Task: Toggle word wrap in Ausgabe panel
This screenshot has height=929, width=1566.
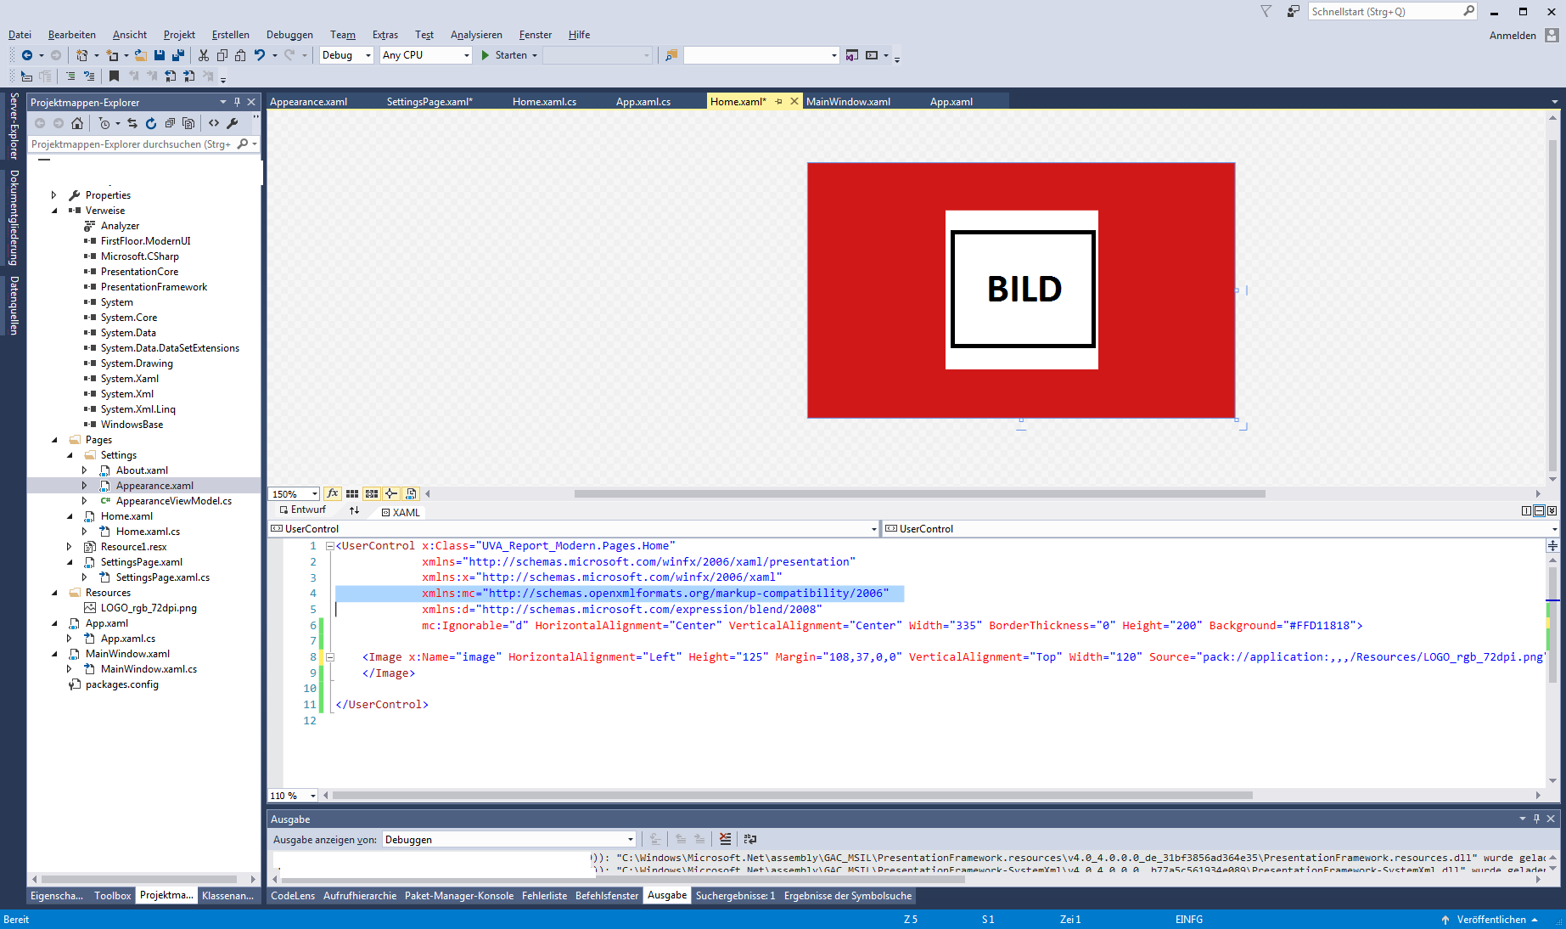Action: tap(750, 839)
